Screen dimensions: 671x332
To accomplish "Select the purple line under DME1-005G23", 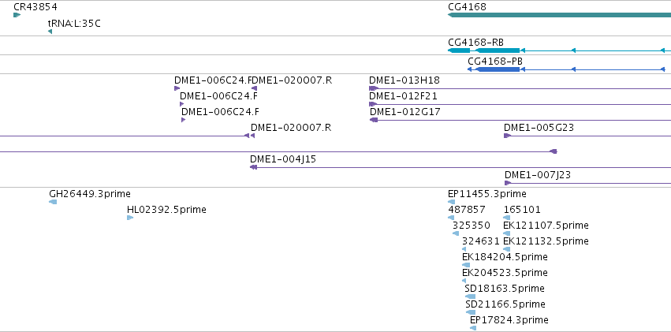I will 587,136.
